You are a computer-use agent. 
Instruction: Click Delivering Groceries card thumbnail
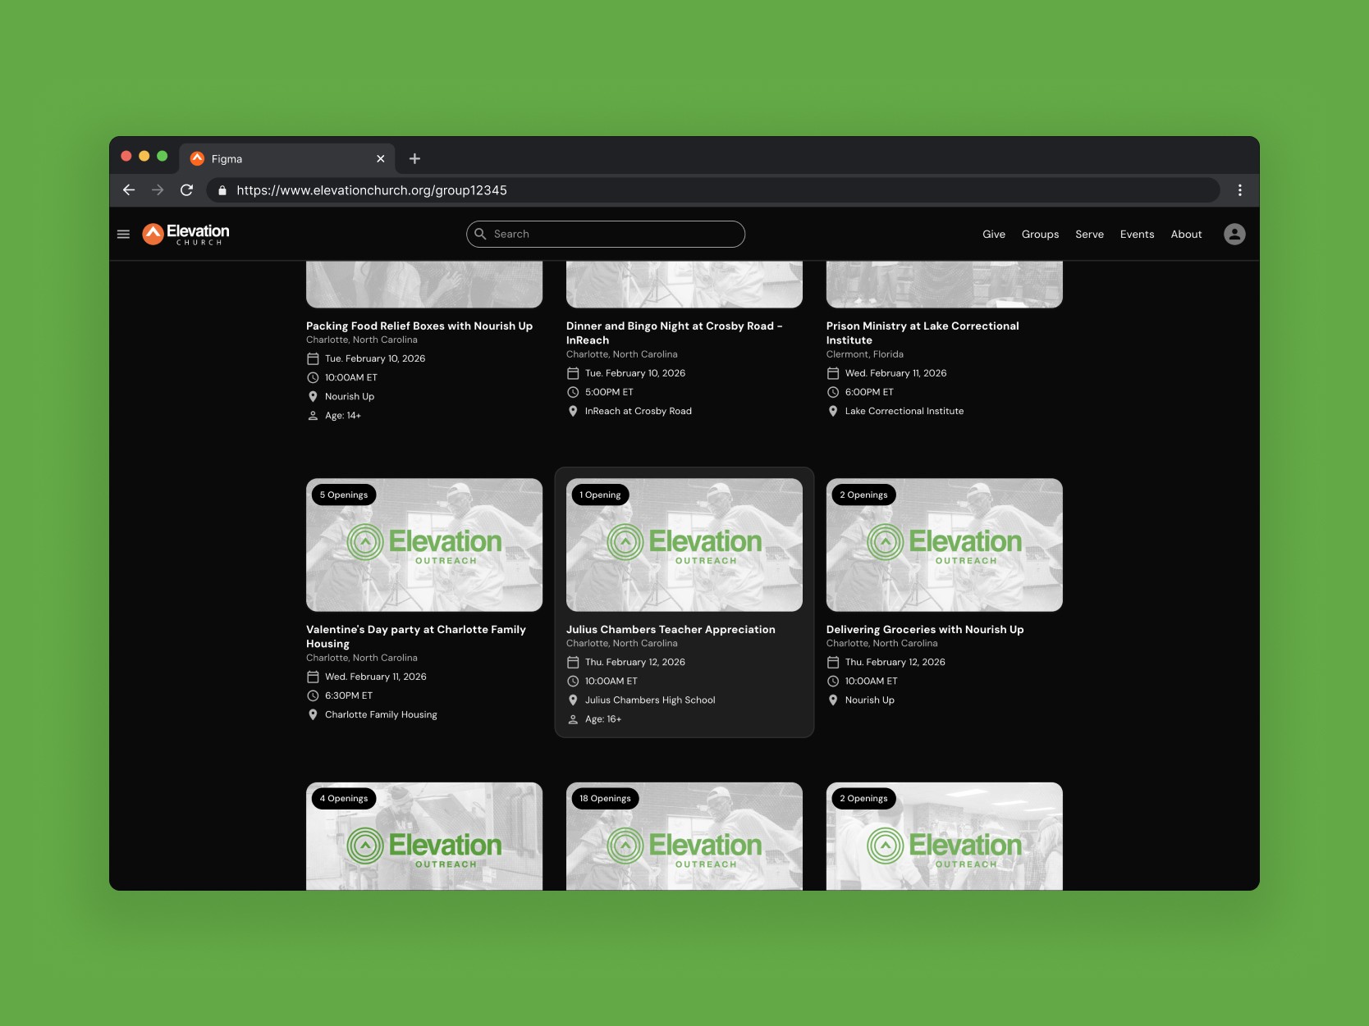pyautogui.click(x=945, y=545)
